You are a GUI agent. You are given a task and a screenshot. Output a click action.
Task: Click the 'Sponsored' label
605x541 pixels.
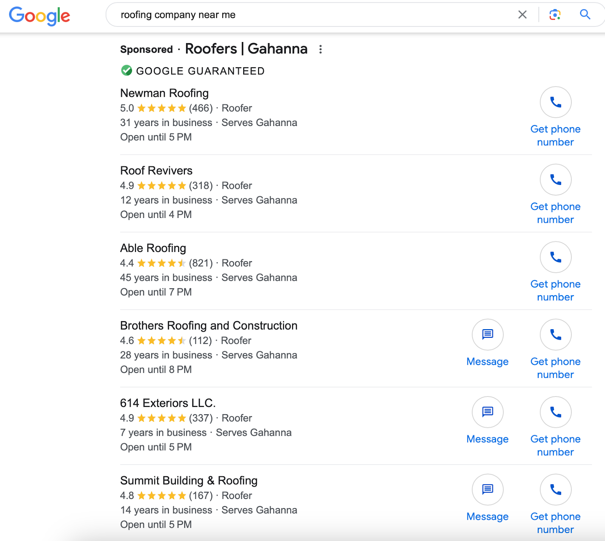146,50
